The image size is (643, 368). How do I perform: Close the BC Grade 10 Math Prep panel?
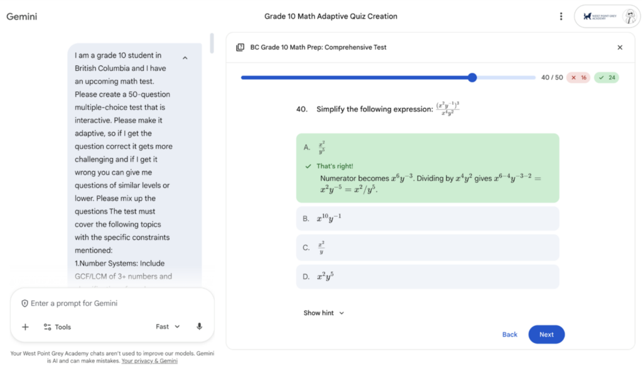(620, 48)
